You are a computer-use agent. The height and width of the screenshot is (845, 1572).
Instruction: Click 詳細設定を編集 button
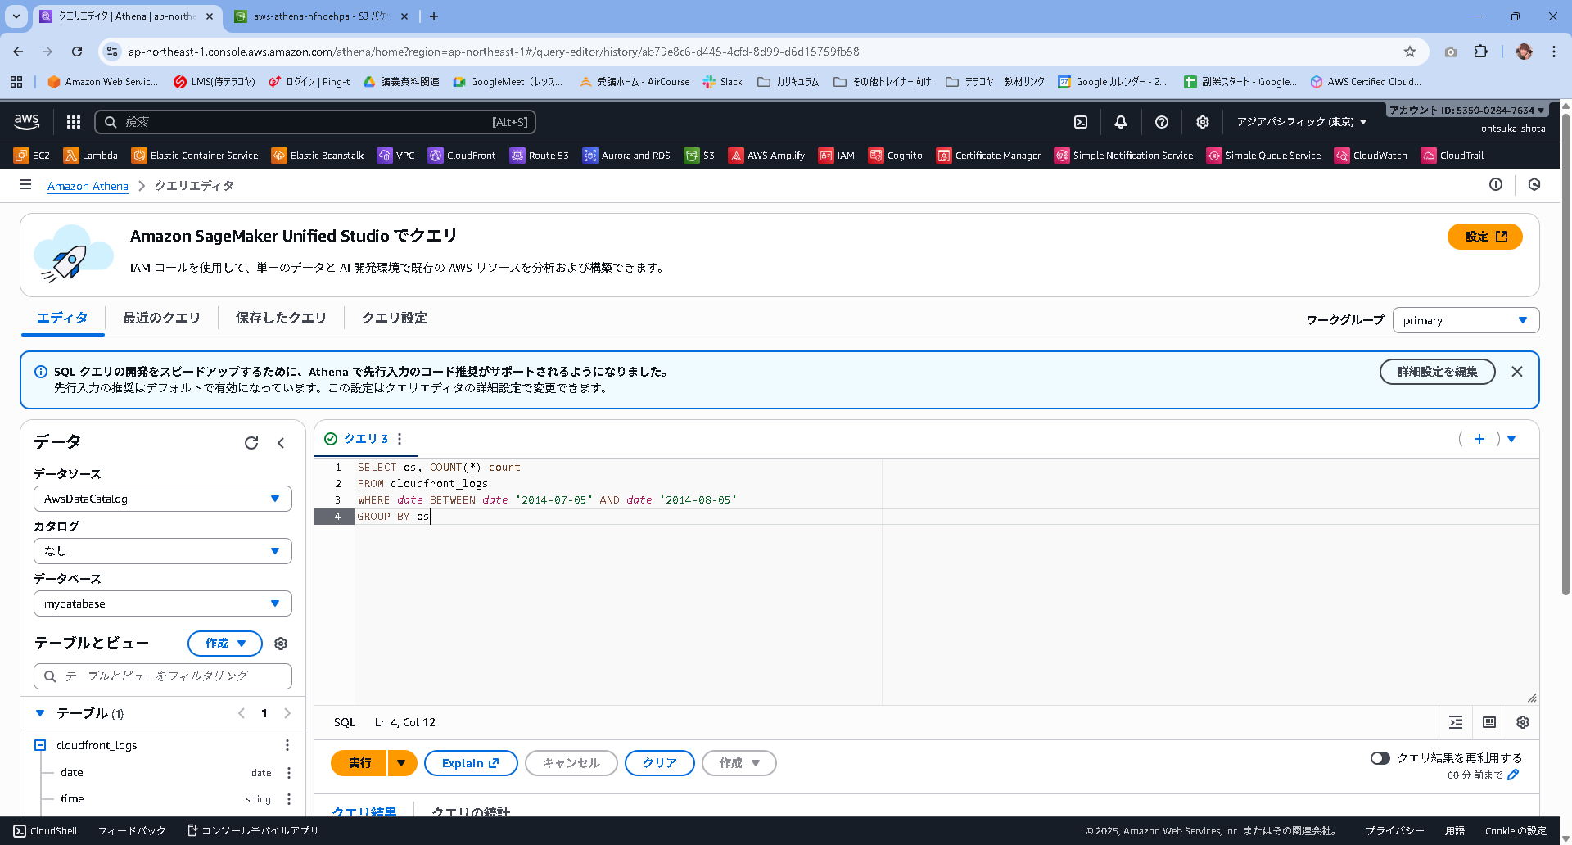(1438, 372)
